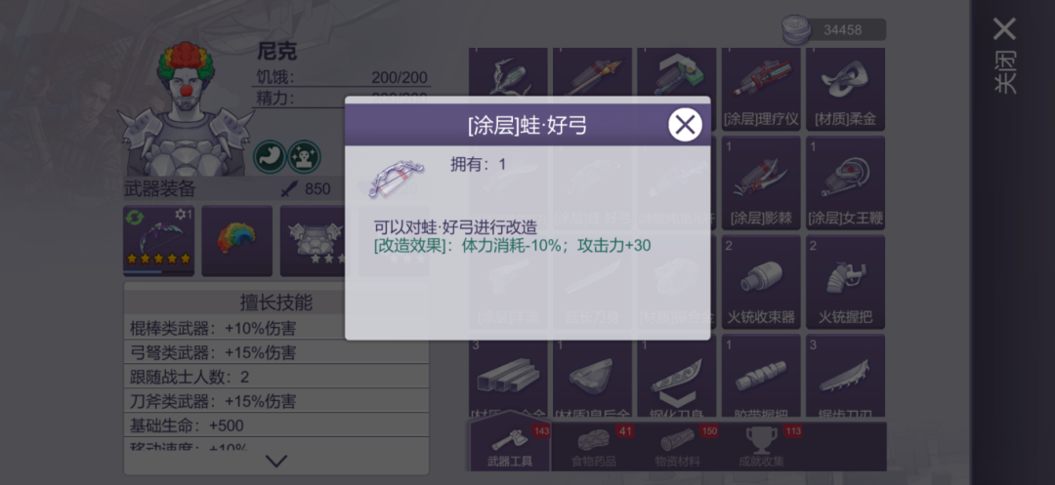The height and width of the screenshot is (485, 1055).
Task: Open the [涂层]女王鞭 item
Action: click(845, 182)
